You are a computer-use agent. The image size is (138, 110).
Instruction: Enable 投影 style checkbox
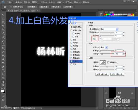[x=71, y=64]
